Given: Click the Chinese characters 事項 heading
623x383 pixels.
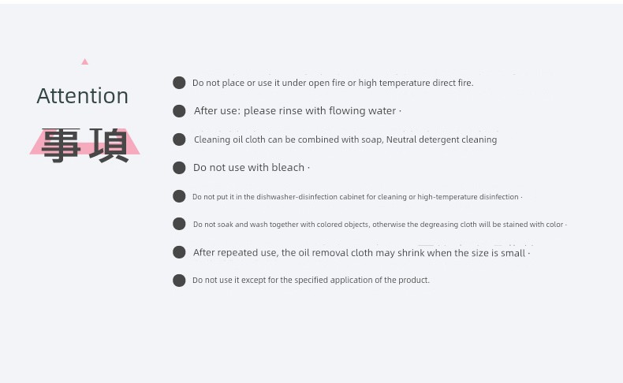Looking at the screenshot, I should [x=85, y=145].
